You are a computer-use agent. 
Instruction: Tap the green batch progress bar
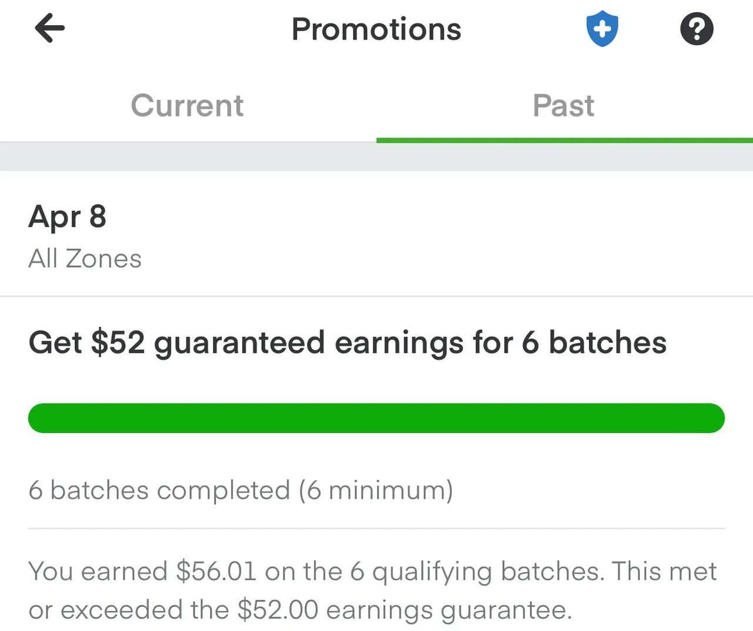tap(376, 418)
